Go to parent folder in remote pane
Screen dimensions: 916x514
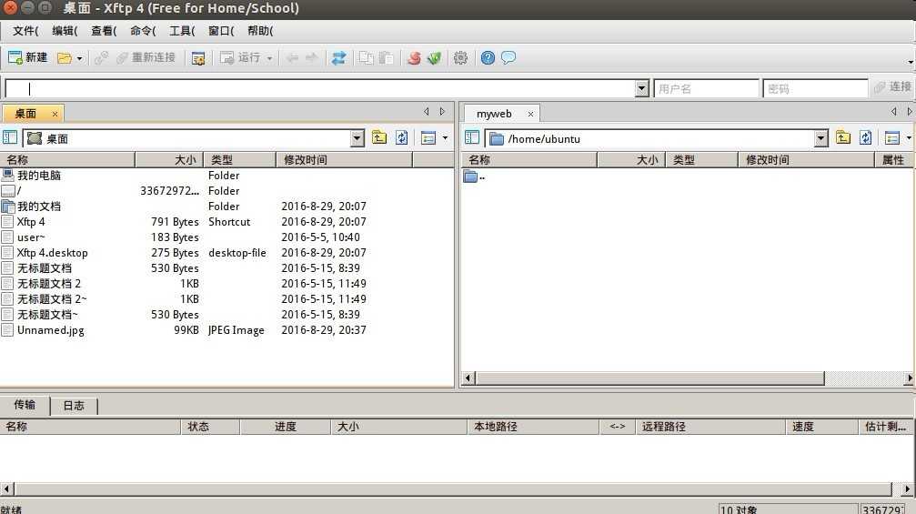(x=843, y=138)
